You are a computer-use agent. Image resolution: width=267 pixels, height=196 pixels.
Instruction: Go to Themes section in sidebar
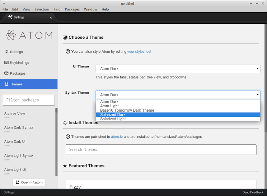tap(29, 84)
